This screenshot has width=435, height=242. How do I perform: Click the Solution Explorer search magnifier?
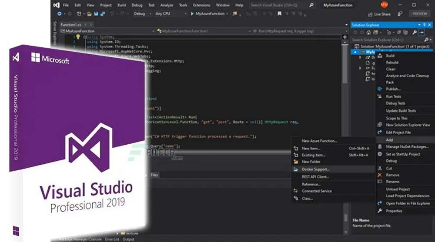click(x=426, y=40)
